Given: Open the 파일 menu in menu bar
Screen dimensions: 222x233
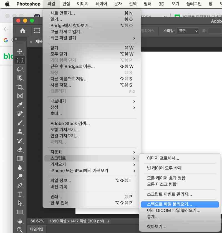Looking at the screenshot, I should [x=51, y=4].
